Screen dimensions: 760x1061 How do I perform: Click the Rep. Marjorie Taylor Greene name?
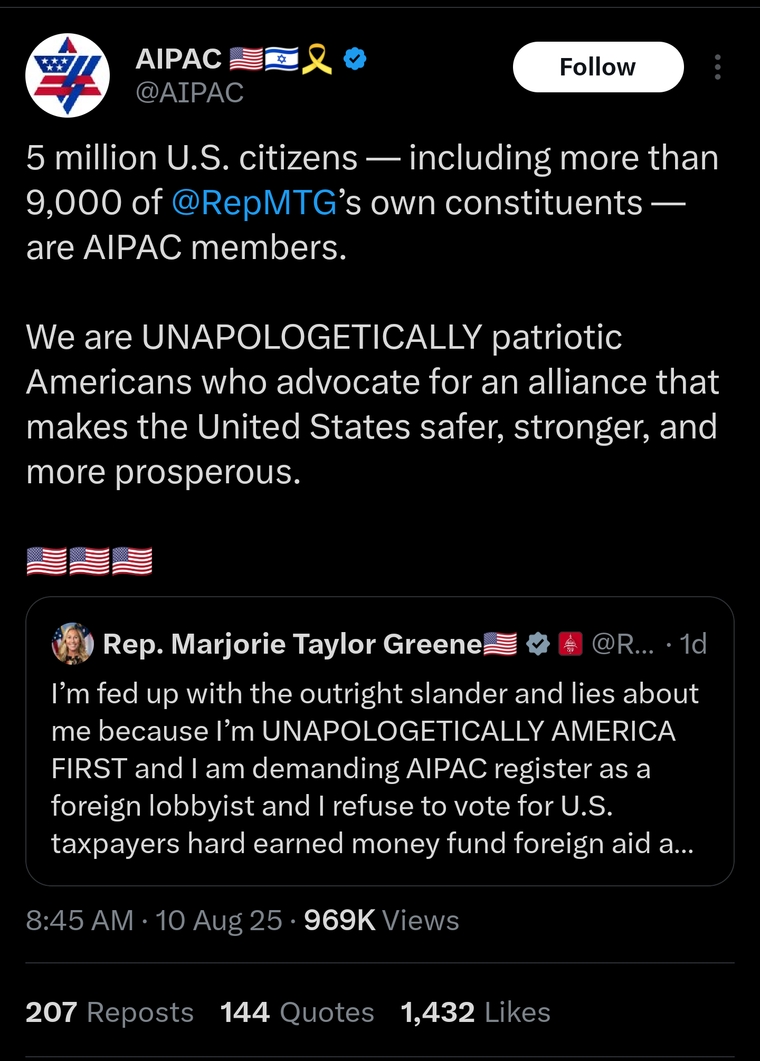[x=292, y=644]
